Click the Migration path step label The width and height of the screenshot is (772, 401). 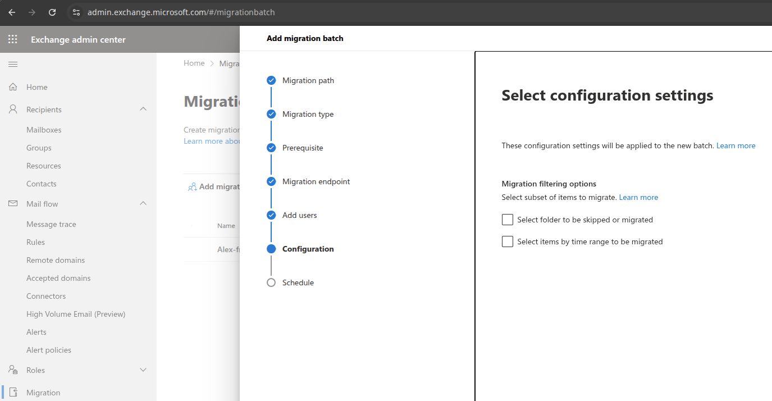(x=308, y=80)
